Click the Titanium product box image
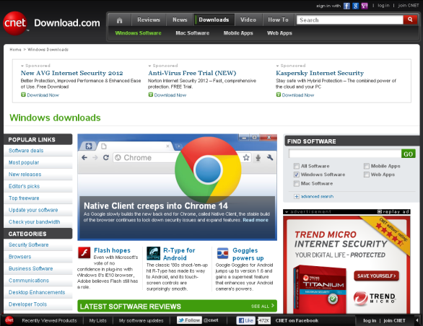Image resolution: width=423 pixels, height=326 pixels. click(x=320, y=290)
